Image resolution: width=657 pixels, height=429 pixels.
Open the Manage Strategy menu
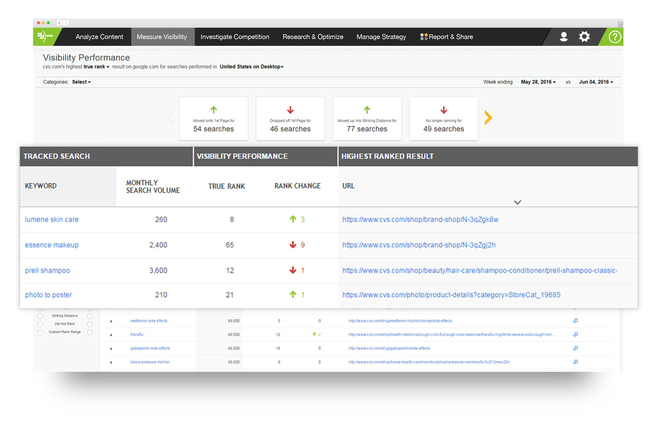tap(382, 37)
